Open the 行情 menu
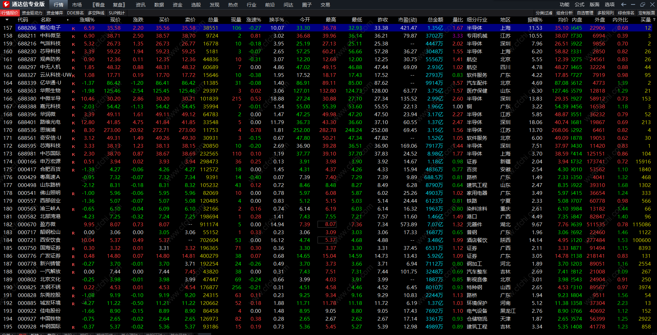Screen dimensions: 657x335 (59, 5)
